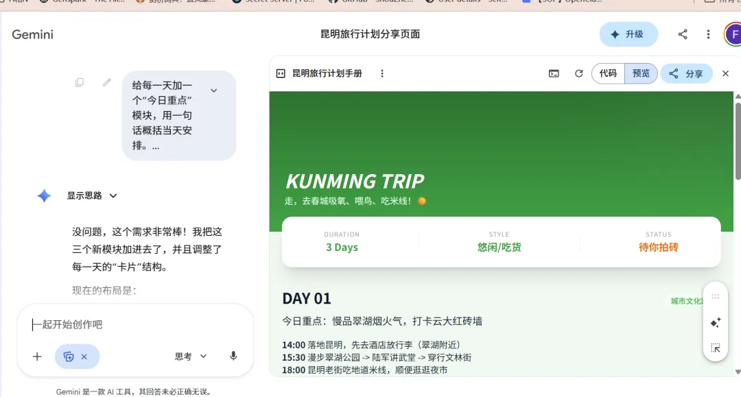Add attachment with the plus icon
The image size is (741, 397).
(x=37, y=357)
